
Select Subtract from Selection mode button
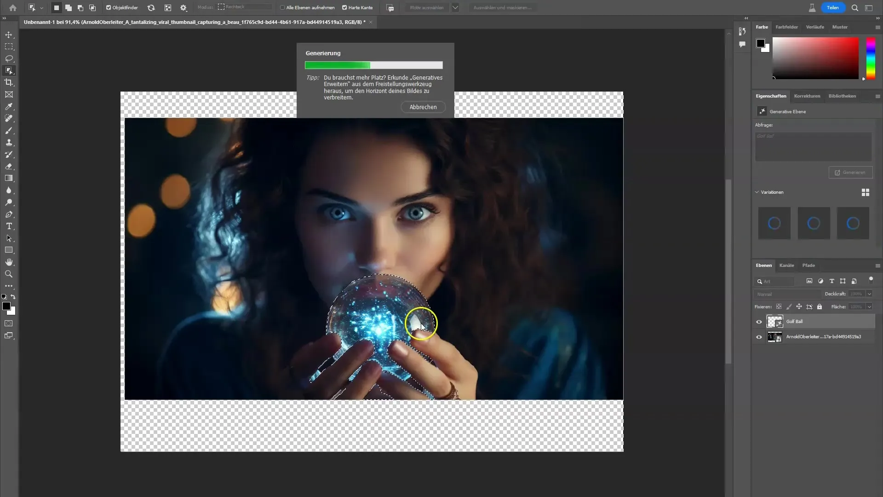[x=80, y=8]
